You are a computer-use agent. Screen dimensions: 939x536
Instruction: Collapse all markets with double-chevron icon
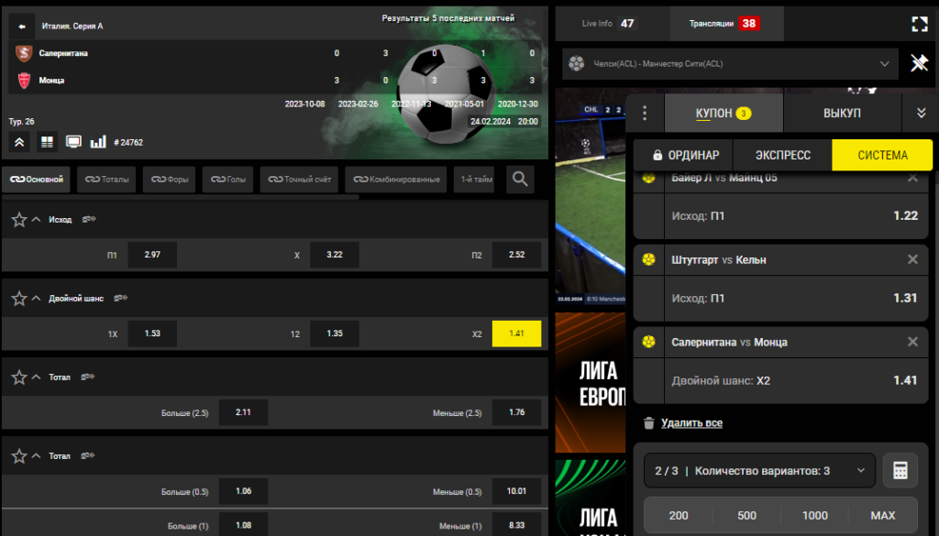(x=19, y=142)
